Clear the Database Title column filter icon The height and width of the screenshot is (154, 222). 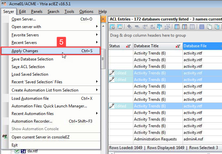coord(178,46)
